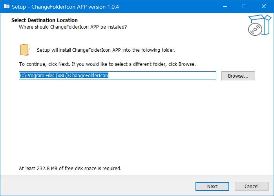Click the free disk space requirement text
Screen dimensions: 274x196
pyautogui.click(x=70, y=169)
